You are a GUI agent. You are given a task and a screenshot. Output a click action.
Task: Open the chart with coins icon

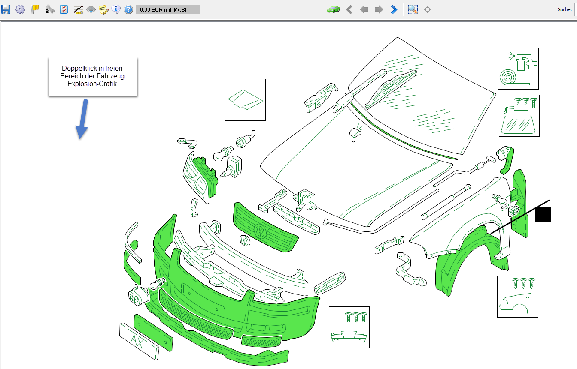coord(78,9)
